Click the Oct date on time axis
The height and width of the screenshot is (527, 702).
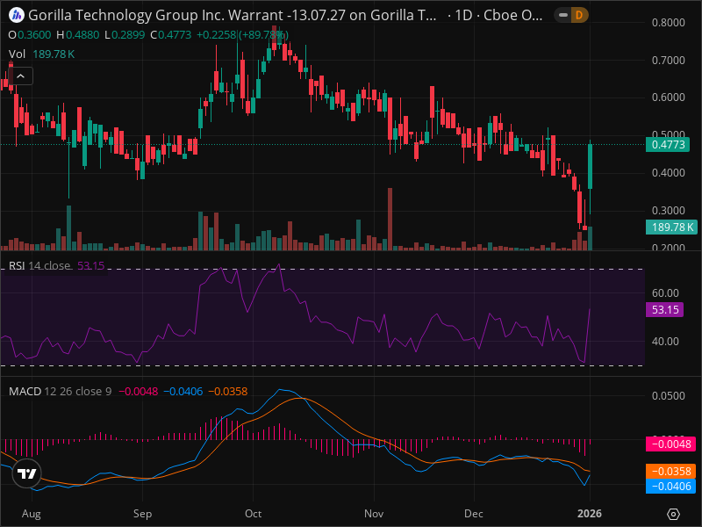[x=253, y=514]
